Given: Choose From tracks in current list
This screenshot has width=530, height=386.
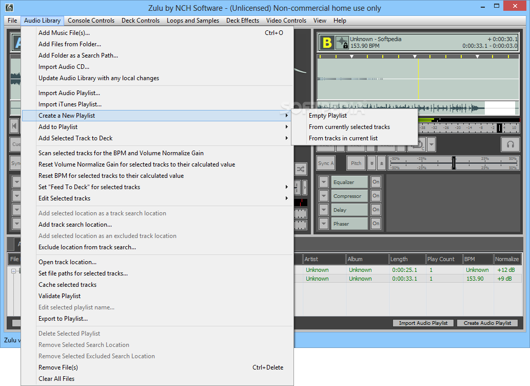Looking at the screenshot, I should pos(355,138).
